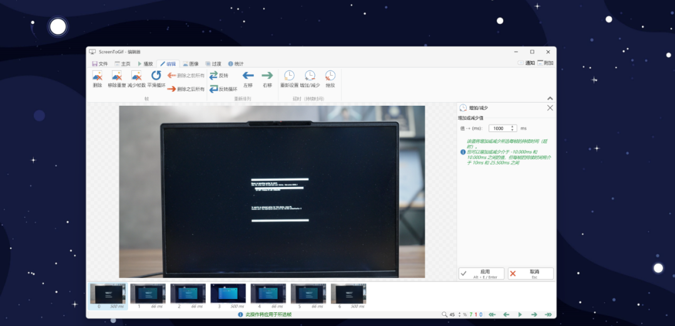Open the 通知 notifications button
The height and width of the screenshot is (326, 675).
click(526, 63)
